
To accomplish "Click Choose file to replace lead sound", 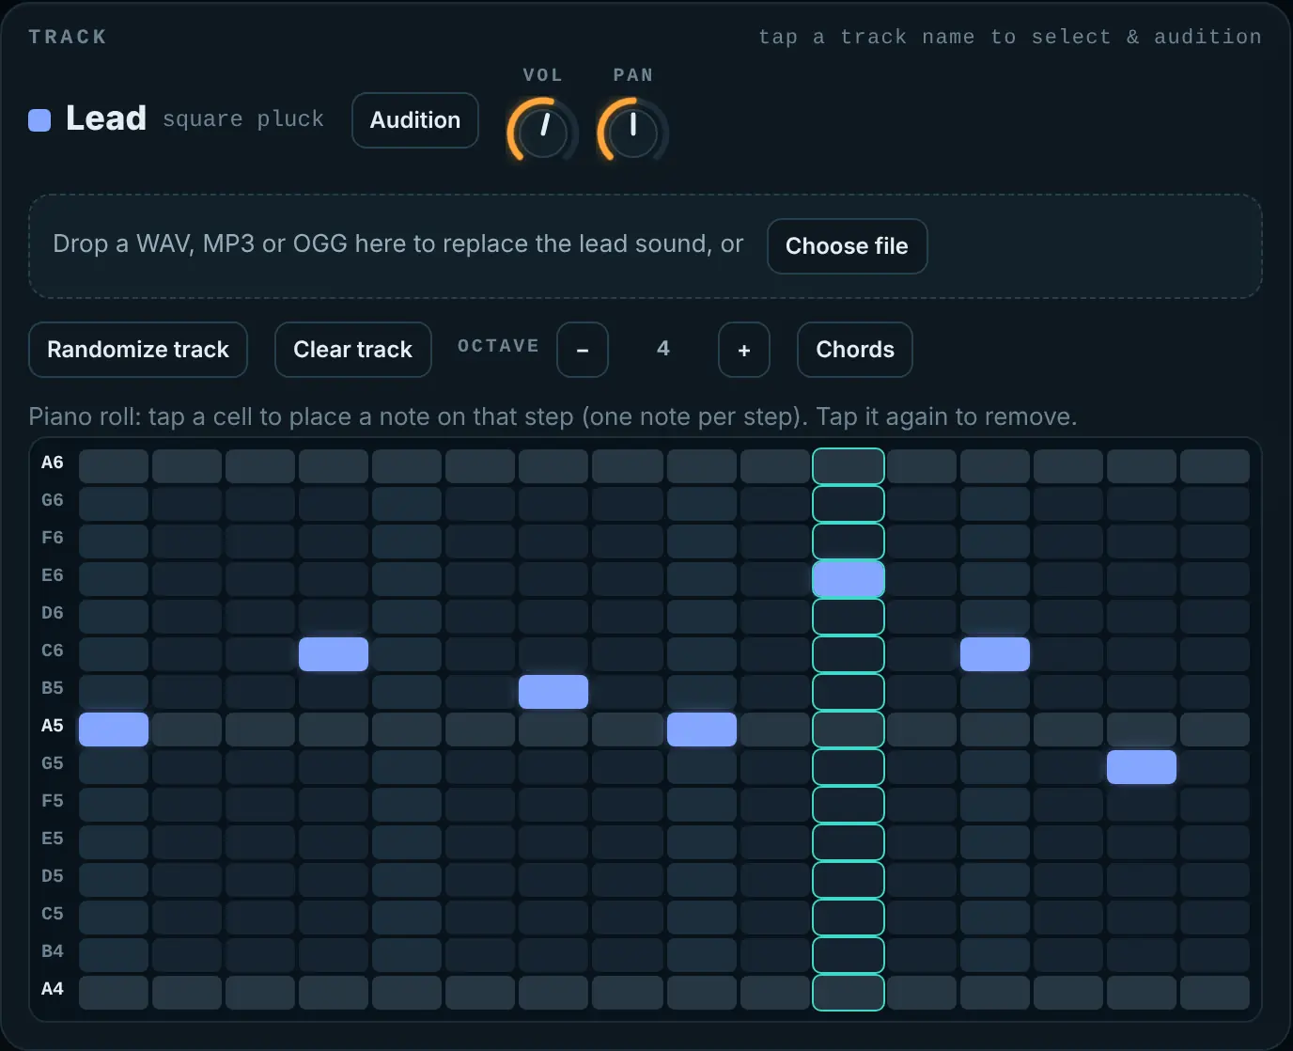I will pos(847,246).
